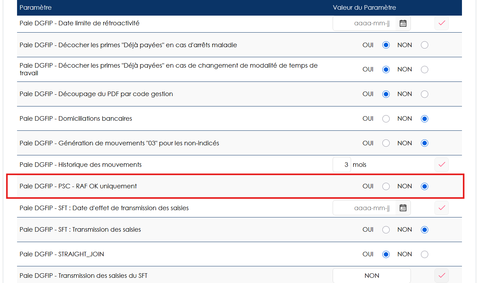Select NON for SFT : Transmission des saisies

tap(424, 230)
